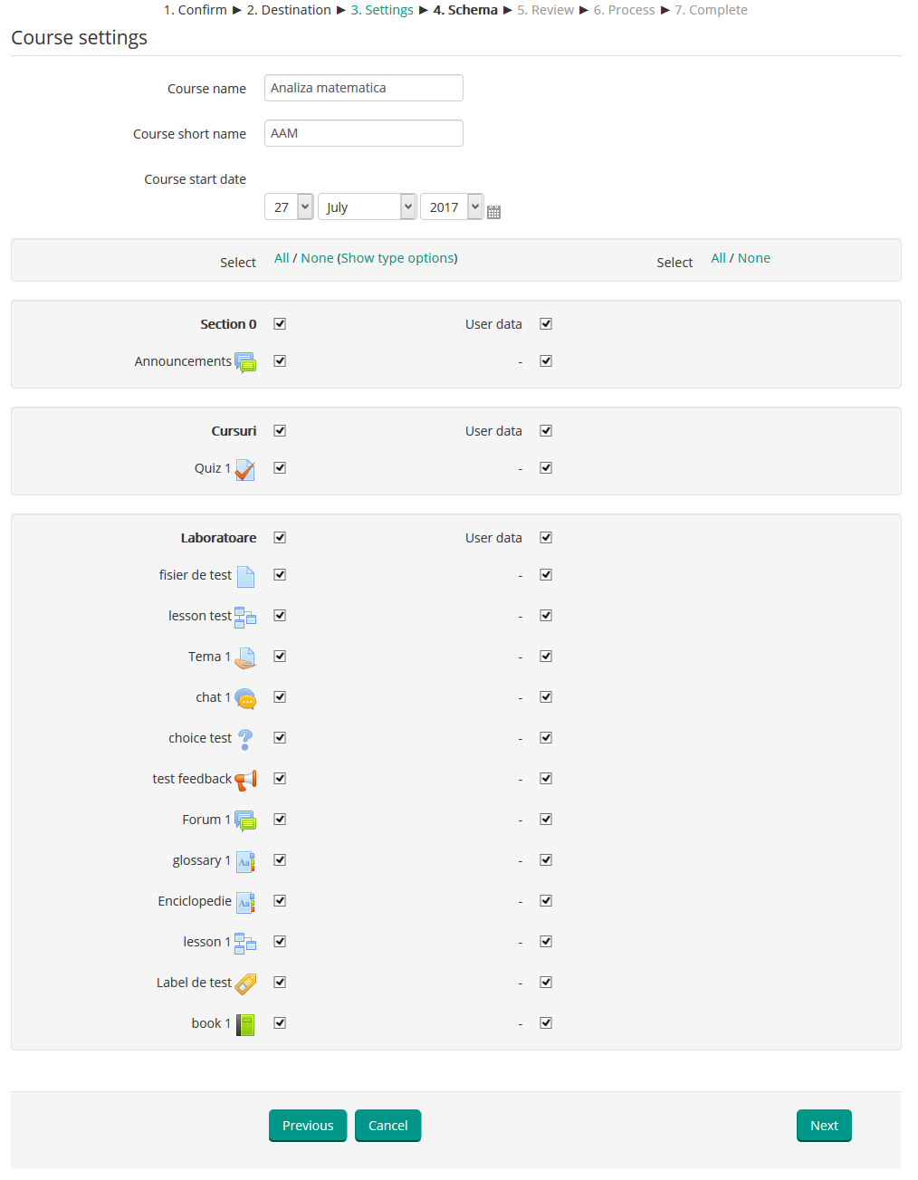Viewport: 918px width, 1180px height.
Task: Click the test feedback megaphone icon
Action: (x=245, y=780)
